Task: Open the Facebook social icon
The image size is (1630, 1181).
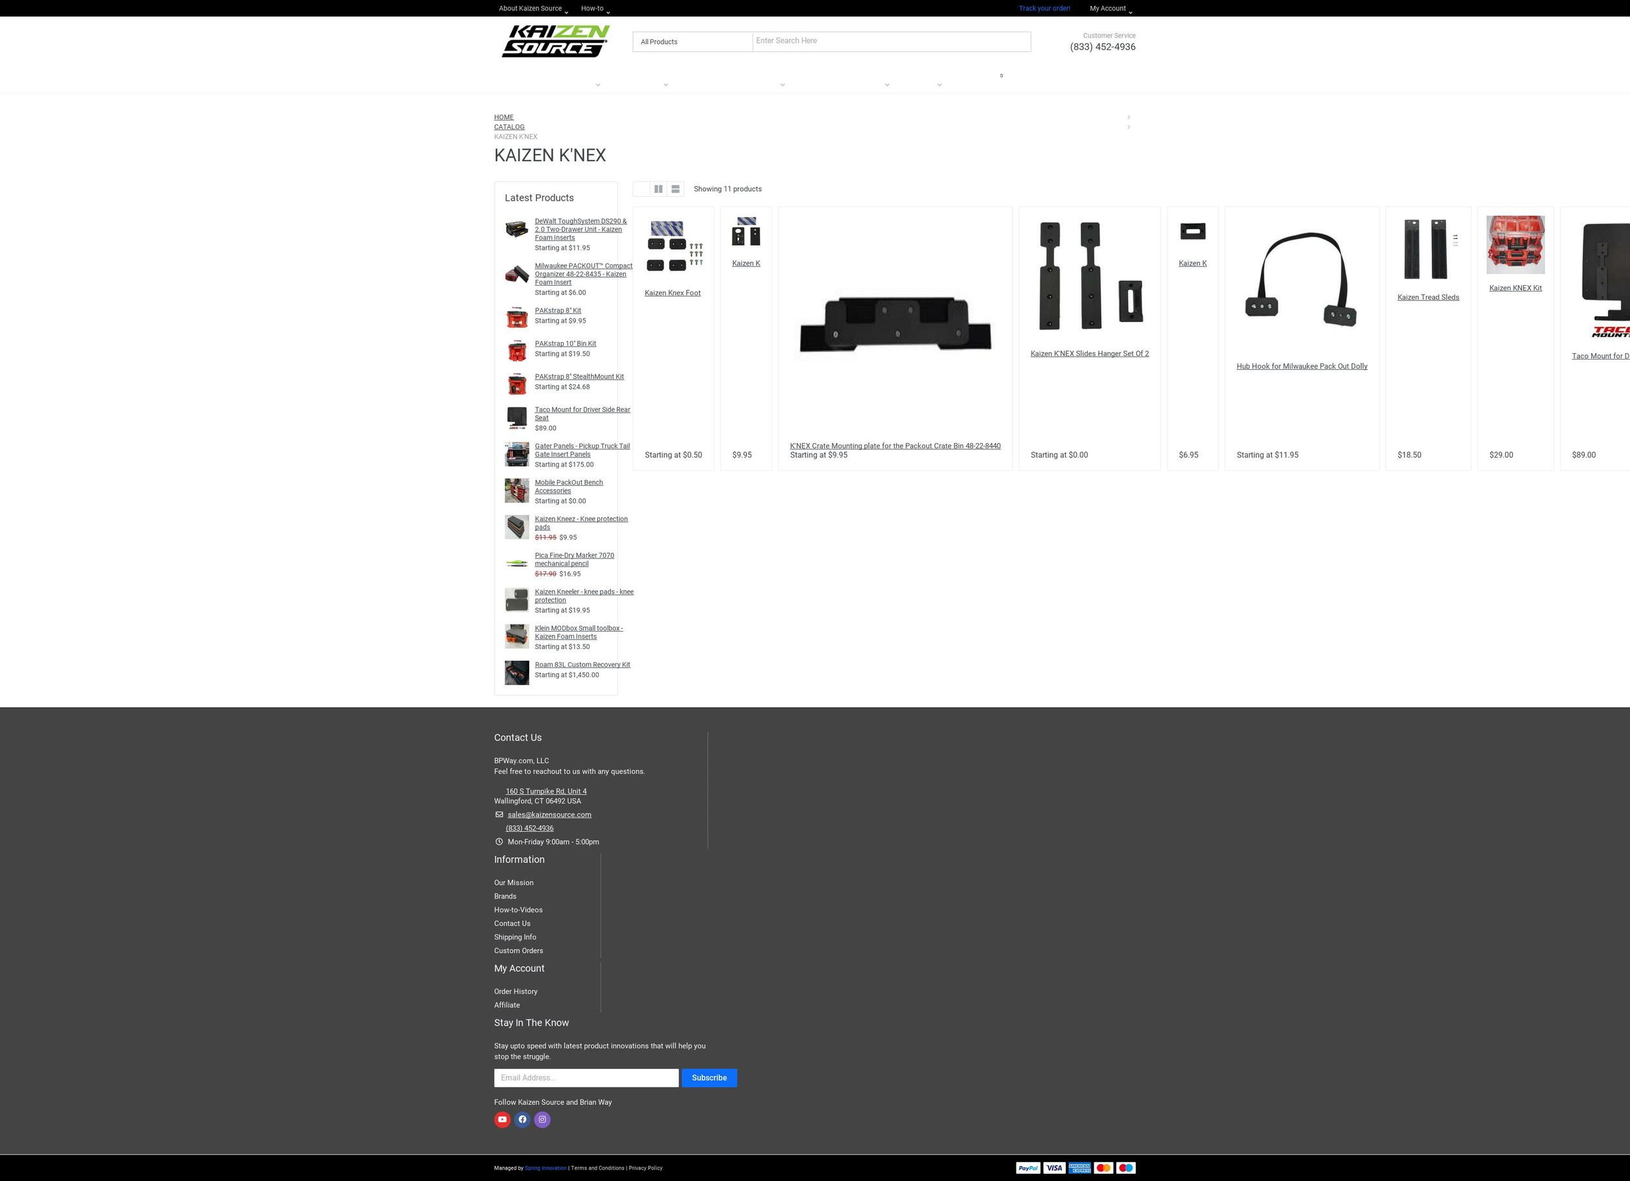Action: 522,1119
